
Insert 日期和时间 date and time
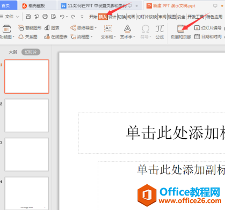coord(208,36)
